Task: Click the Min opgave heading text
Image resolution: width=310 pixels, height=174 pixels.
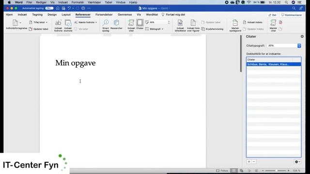Action: tap(76, 63)
